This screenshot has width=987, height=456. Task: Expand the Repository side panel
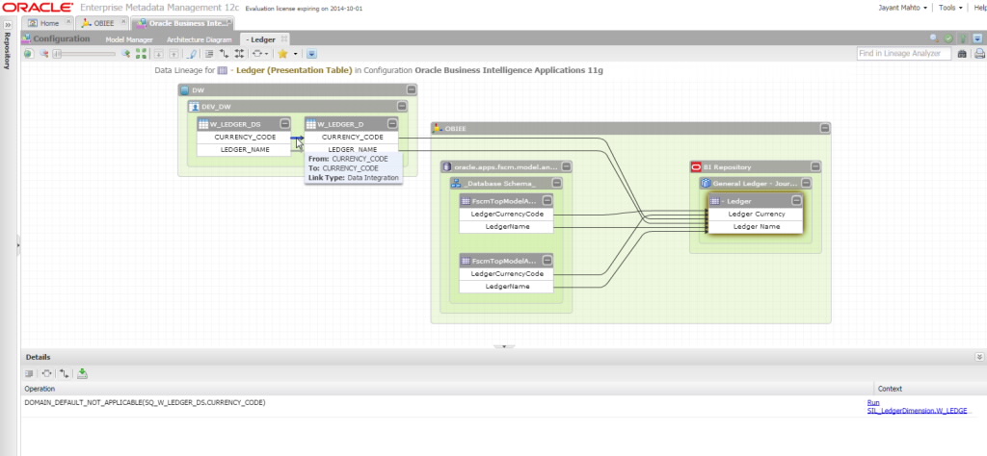tap(8, 22)
